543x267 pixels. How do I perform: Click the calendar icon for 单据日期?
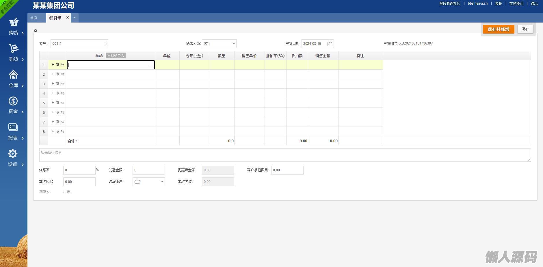click(x=330, y=44)
